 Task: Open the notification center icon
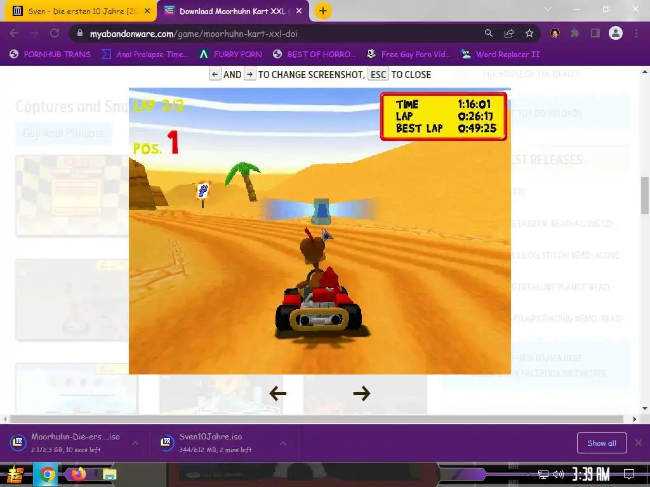pos(629,474)
